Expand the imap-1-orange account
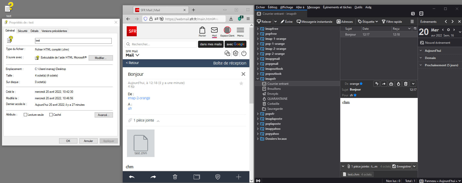Viewport: 462px width, 183px height. [258, 39]
